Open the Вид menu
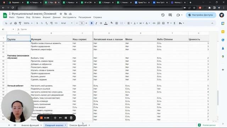Image resolution: width=227 pixels, height=128 pixels. (x=28, y=17)
